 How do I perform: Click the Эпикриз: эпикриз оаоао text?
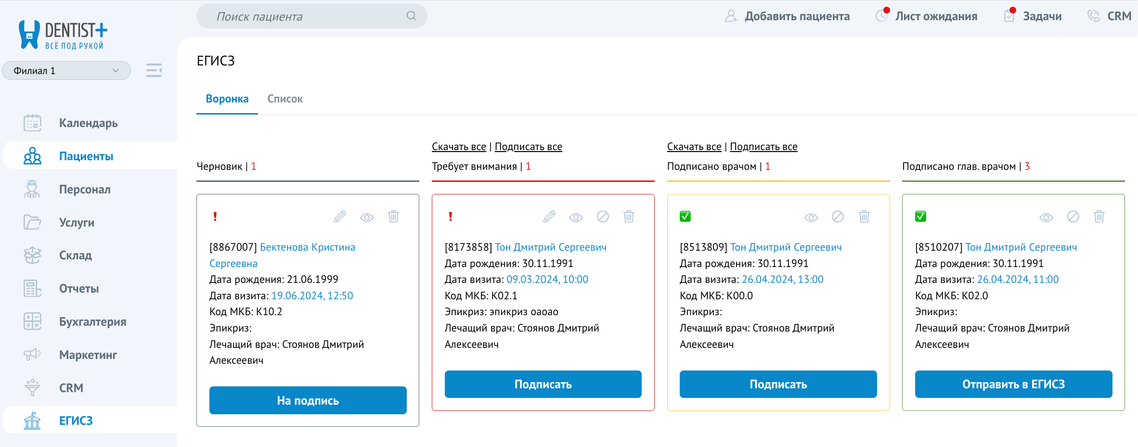click(502, 312)
